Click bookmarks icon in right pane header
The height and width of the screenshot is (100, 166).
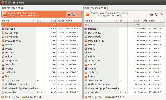pyautogui.click(x=162, y=14)
